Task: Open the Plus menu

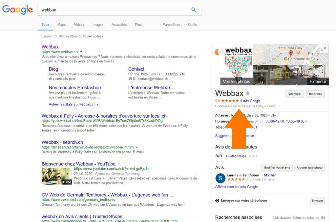Action: point(138,25)
